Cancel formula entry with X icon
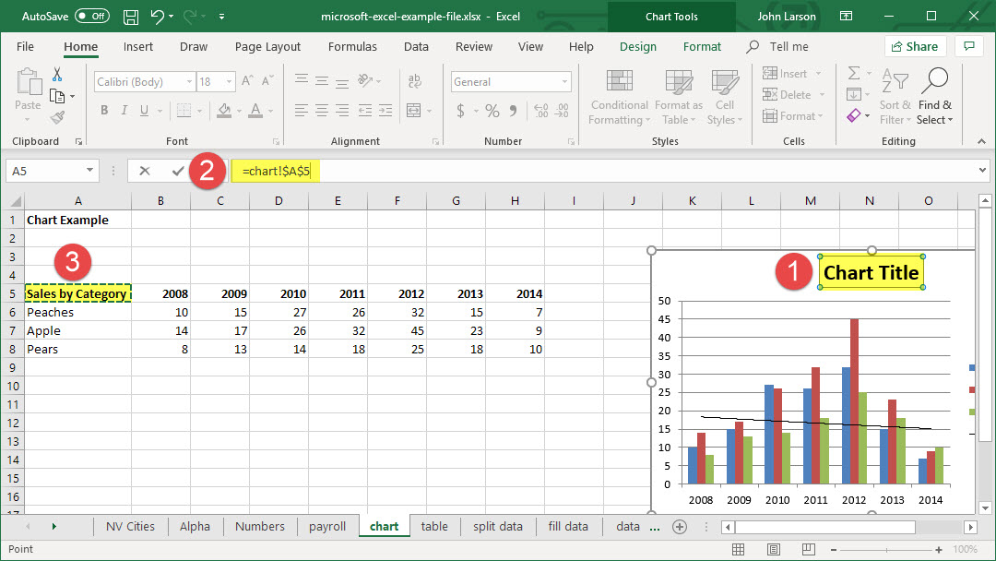This screenshot has height=561, width=996. coord(145,171)
